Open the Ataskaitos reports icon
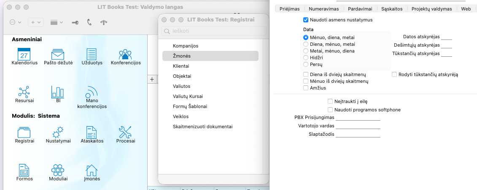The width and height of the screenshot is (477, 190). [92, 132]
